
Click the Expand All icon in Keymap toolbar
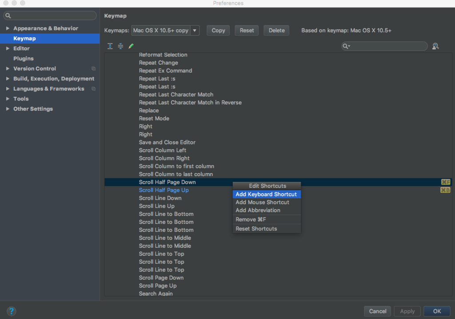tap(110, 46)
